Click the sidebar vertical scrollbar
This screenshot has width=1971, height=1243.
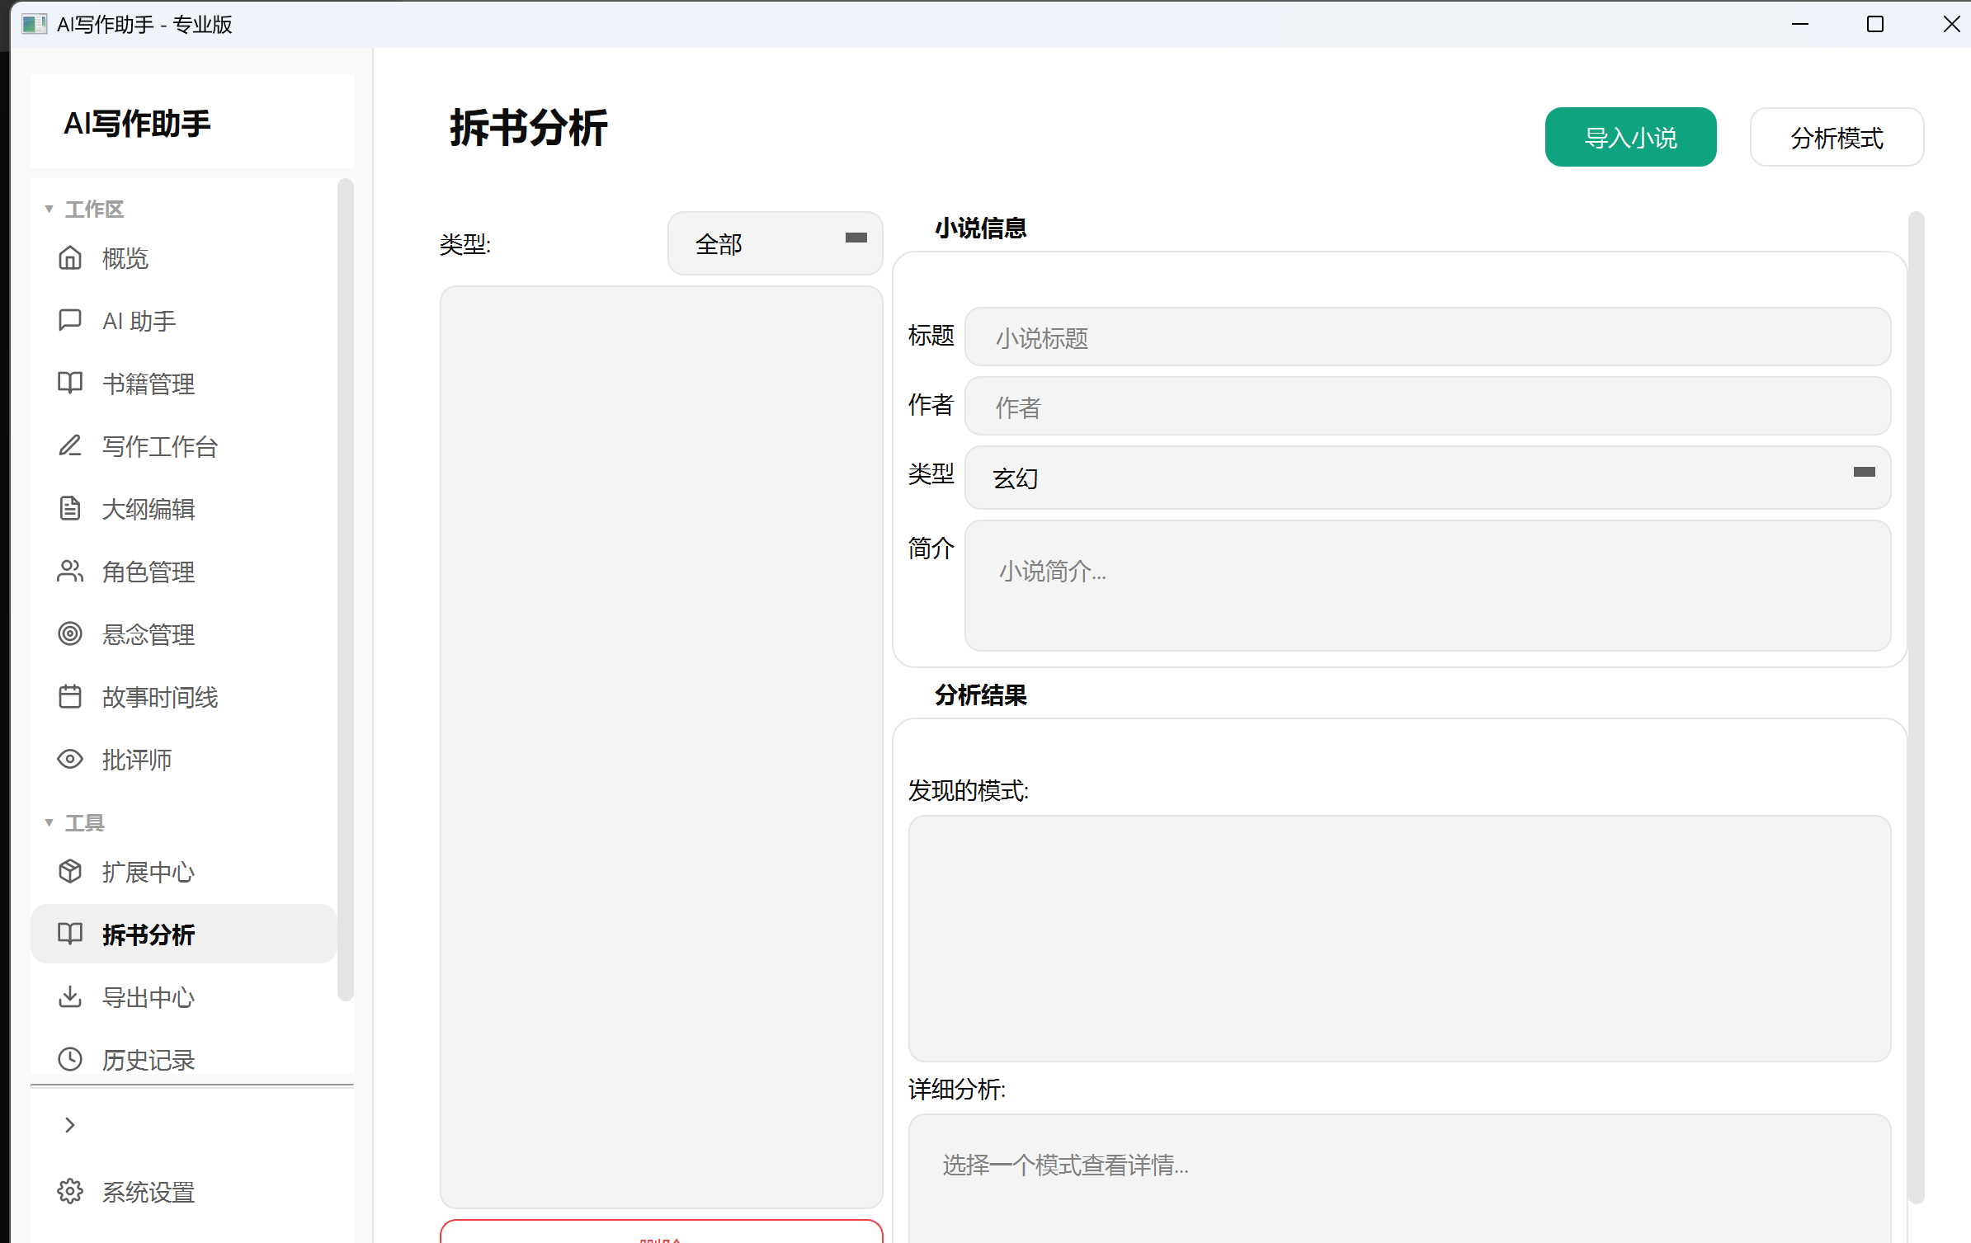tap(346, 591)
